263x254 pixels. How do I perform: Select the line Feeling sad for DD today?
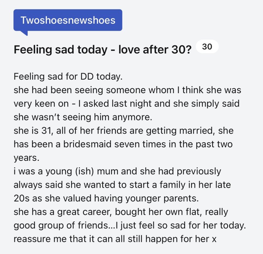point(68,77)
